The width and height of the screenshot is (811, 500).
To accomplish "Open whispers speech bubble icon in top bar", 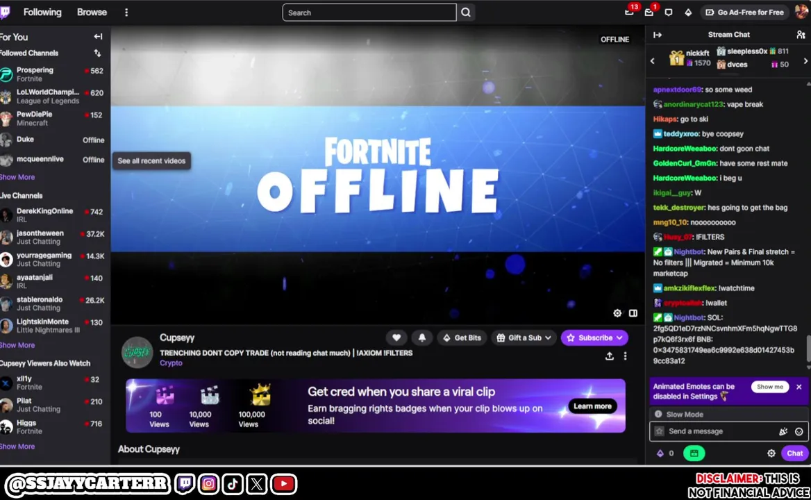I will tap(669, 12).
